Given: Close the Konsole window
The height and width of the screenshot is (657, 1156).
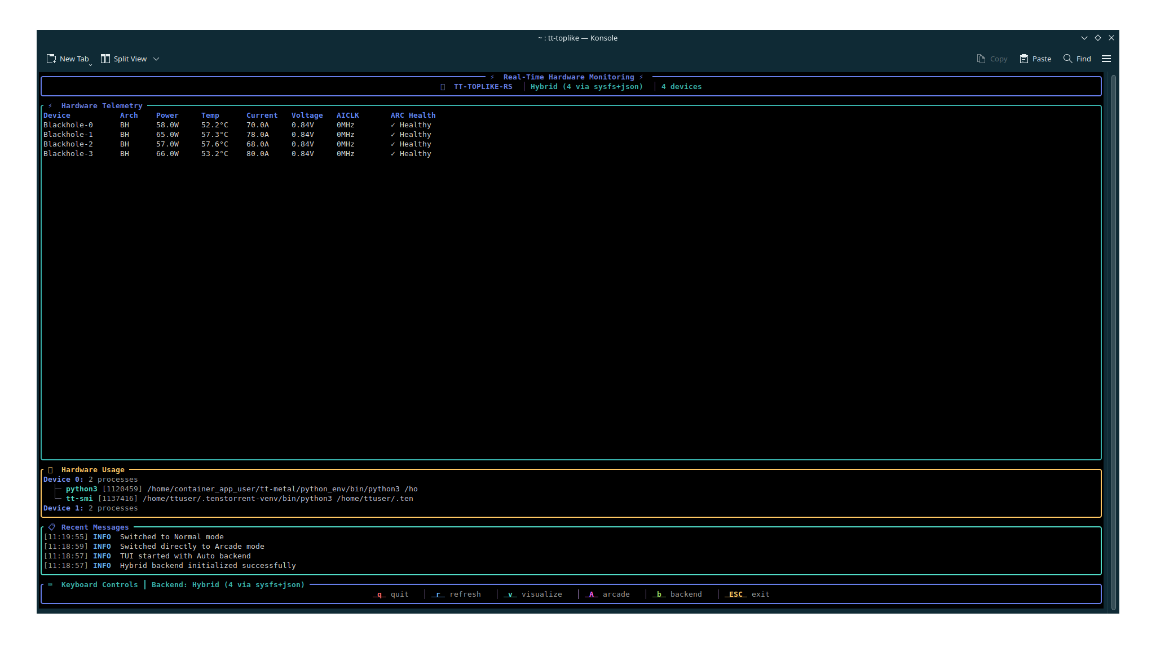Looking at the screenshot, I should 1111,38.
